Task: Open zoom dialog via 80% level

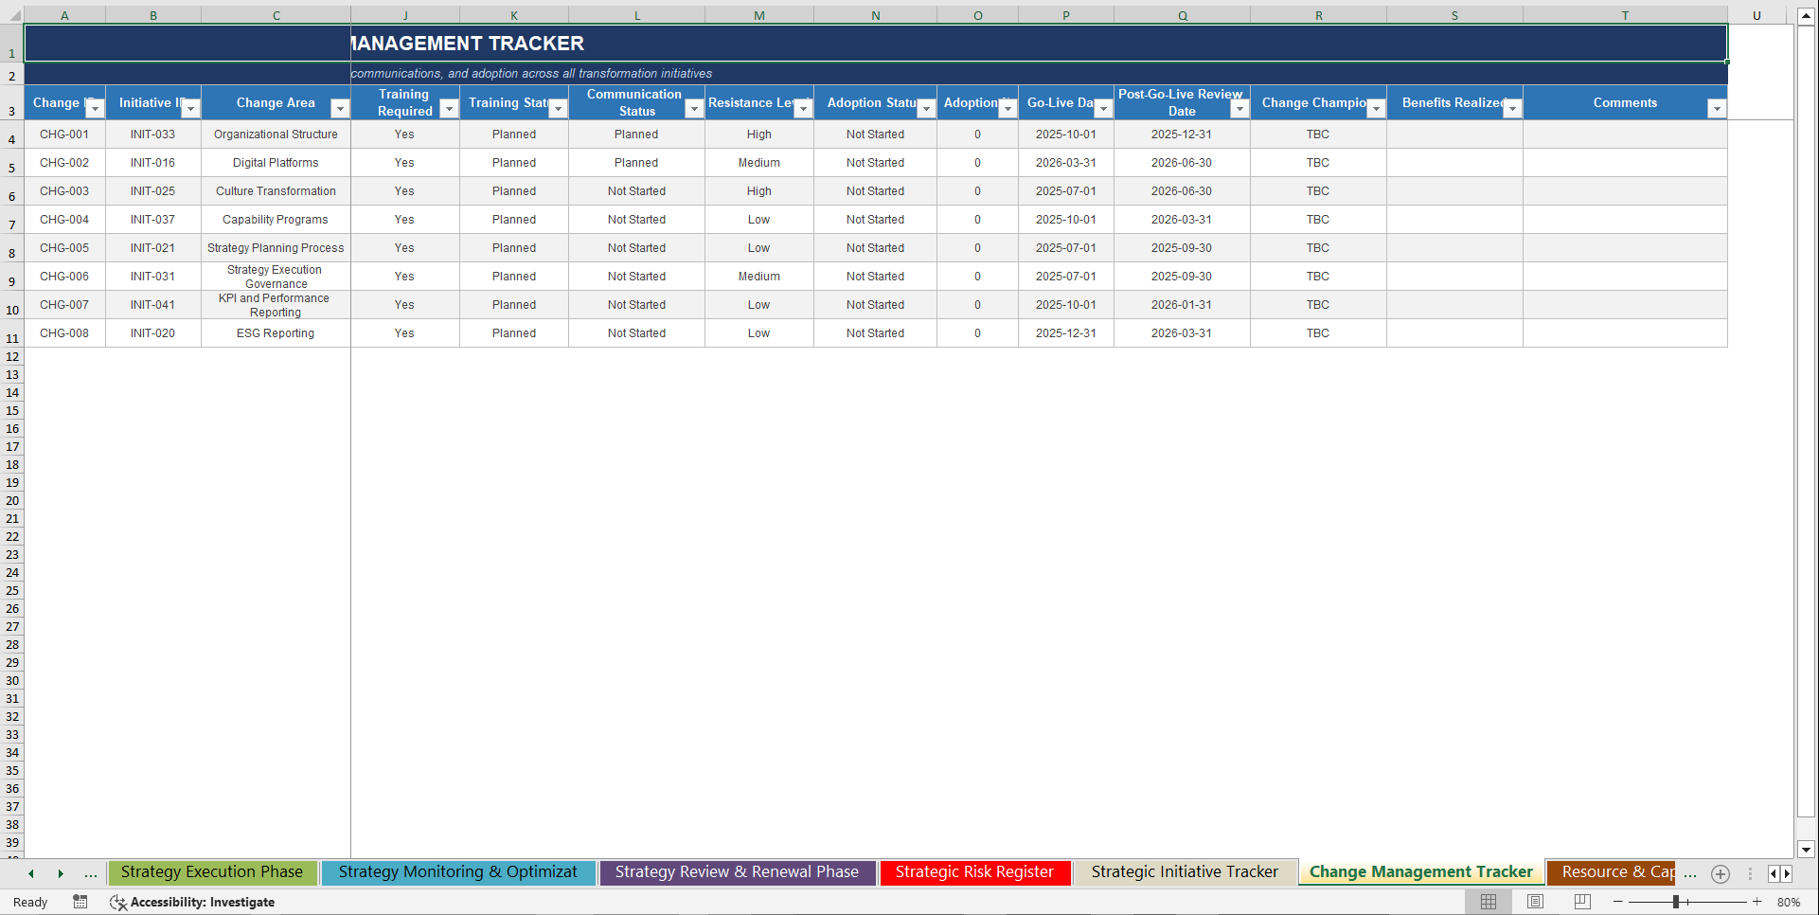Action: click(1789, 903)
